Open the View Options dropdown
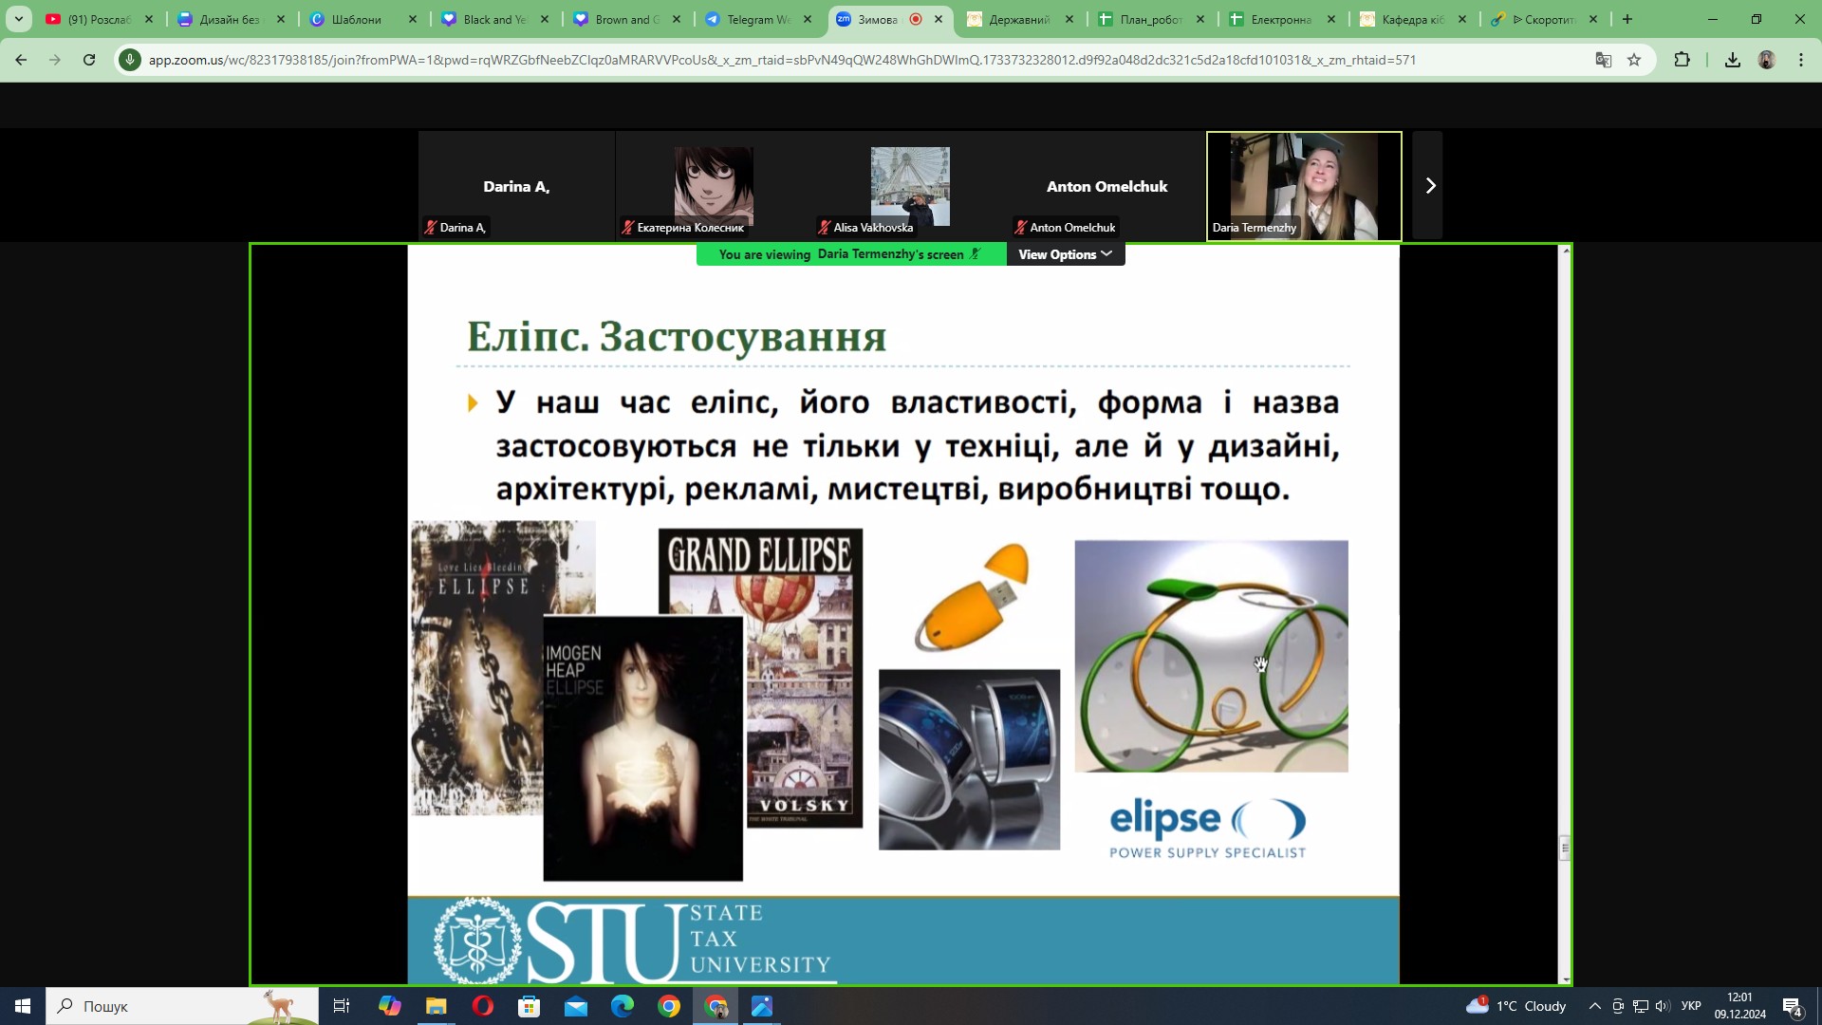 point(1065,254)
